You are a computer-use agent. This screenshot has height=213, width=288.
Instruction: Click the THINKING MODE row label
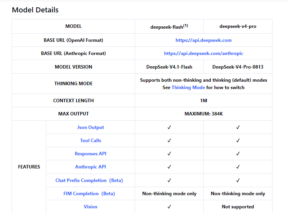tap(73, 84)
